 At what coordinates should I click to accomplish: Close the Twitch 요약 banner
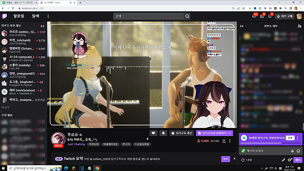234,158
